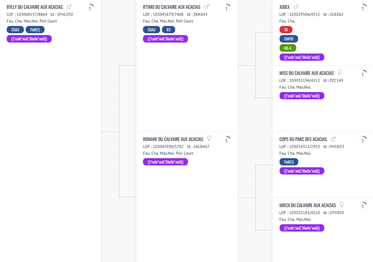Viewport: 373px width, 262px height.
Task: Click R3 tag on R'TIMO card
Action: click(168, 30)
